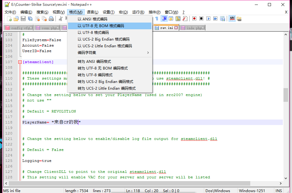Viewport: 292px width, 193px height.
Task: Open the 宏(O) menu
Action: pyautogui.click(x=123, y=12)
